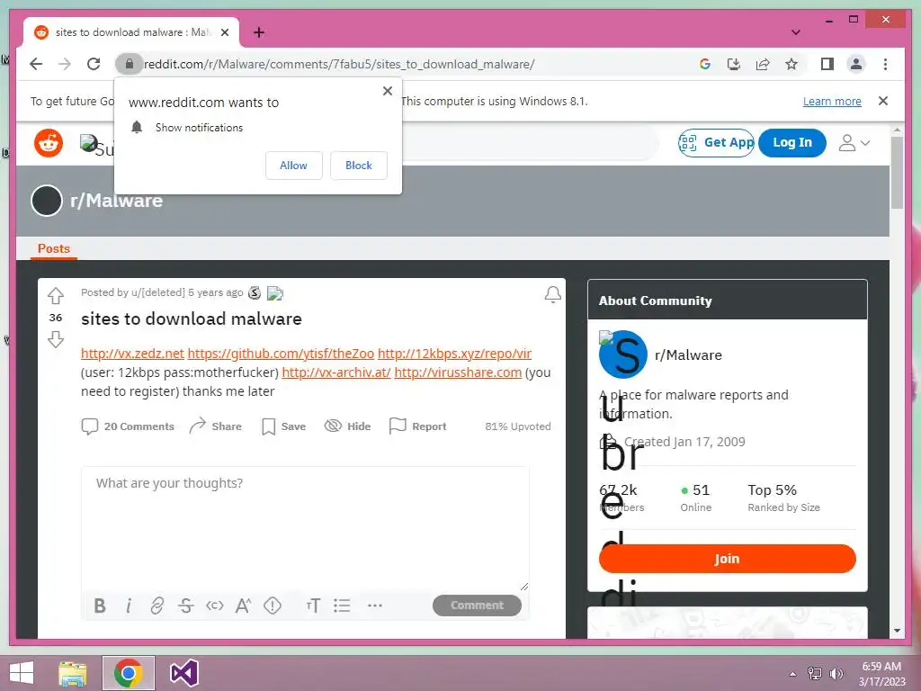This screenshot has width=921, height=691.
Task: Expand the tab search chevron
Action: 795,32
